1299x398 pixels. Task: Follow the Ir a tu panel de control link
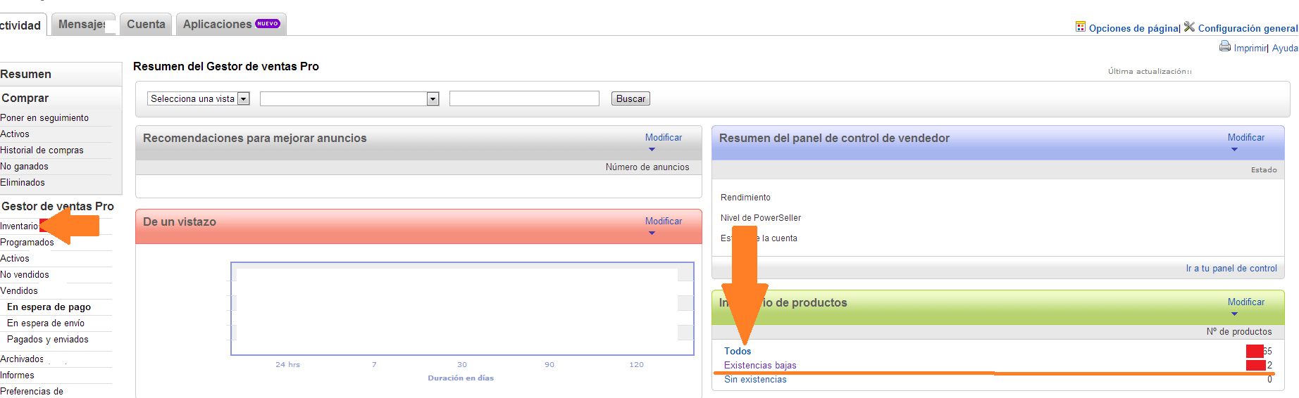(x=1231, y=269)
